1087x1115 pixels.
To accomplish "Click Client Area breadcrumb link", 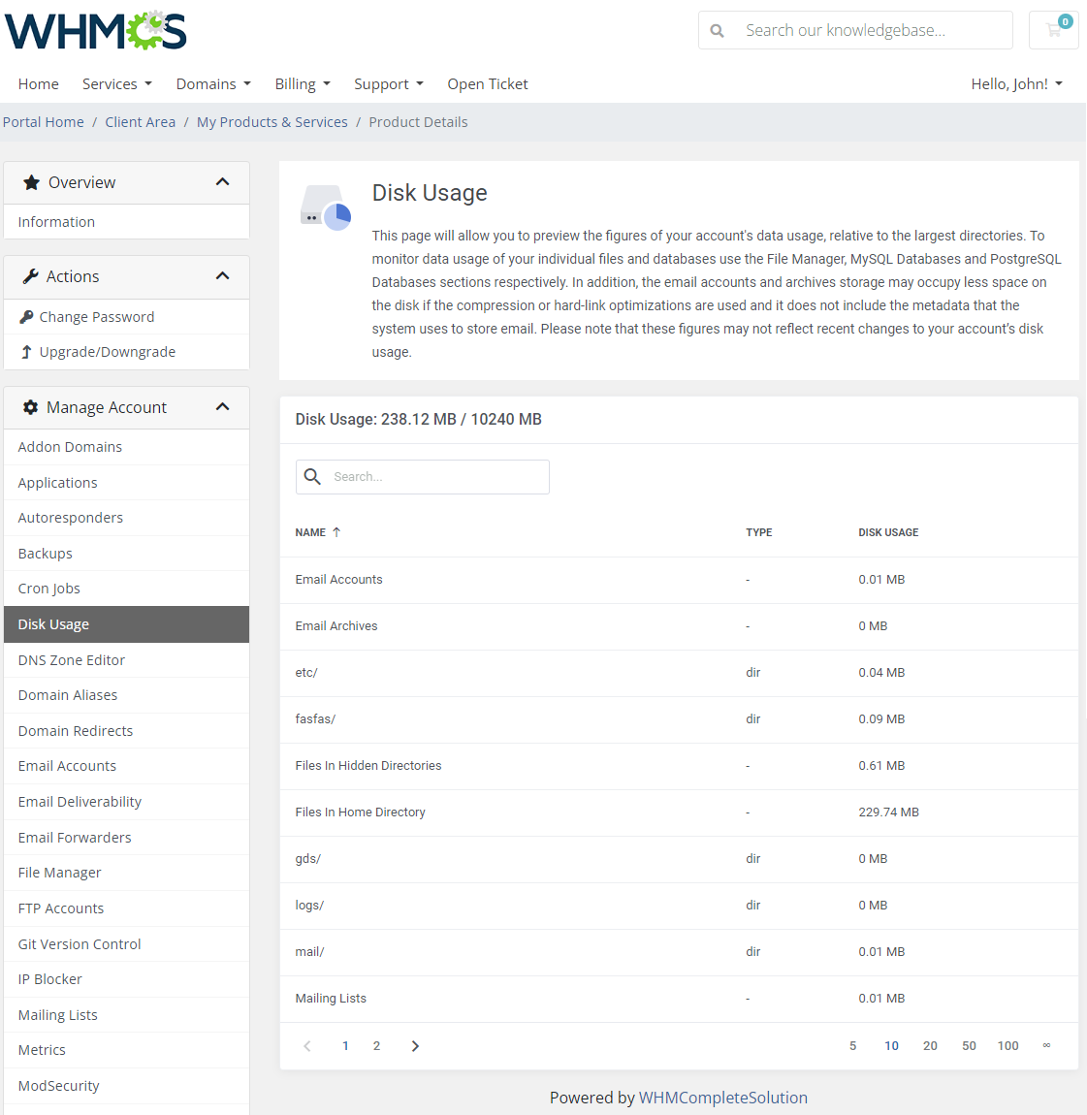I will (141, 122).
